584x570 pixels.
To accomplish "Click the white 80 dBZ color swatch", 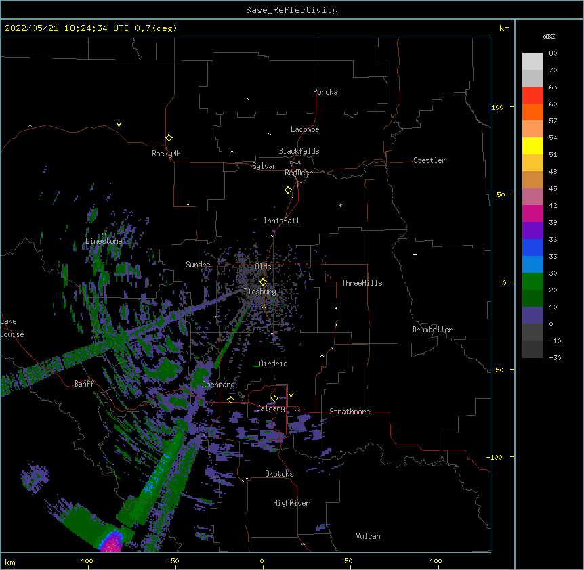I will pos(533,62).
